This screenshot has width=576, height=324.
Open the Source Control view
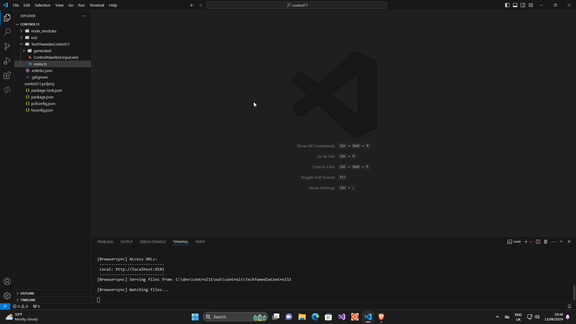pos(7,46)
